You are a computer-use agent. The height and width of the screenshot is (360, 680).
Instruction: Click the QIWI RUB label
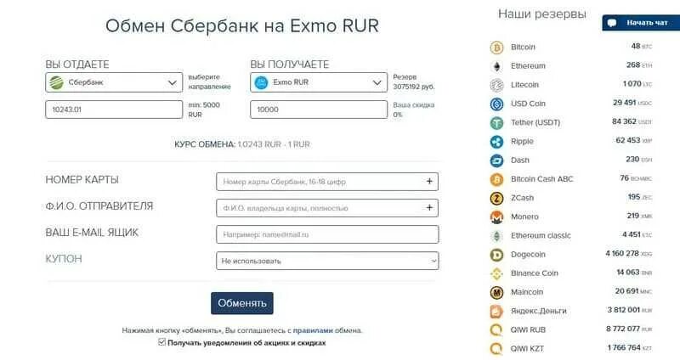pos(528,329)
